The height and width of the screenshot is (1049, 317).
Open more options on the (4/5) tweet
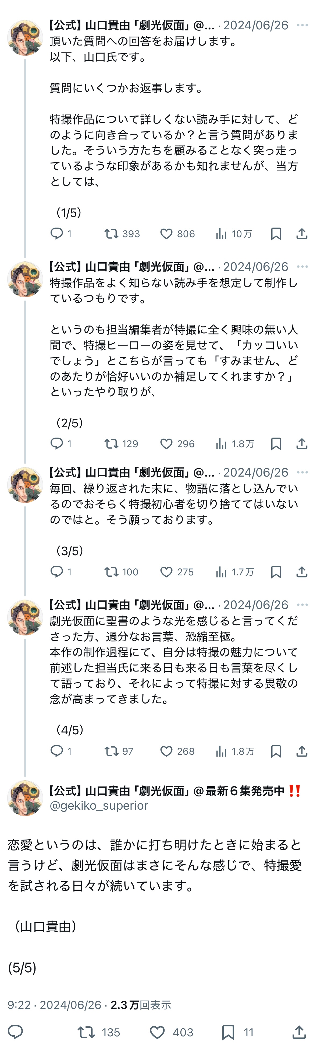[302, 605]
